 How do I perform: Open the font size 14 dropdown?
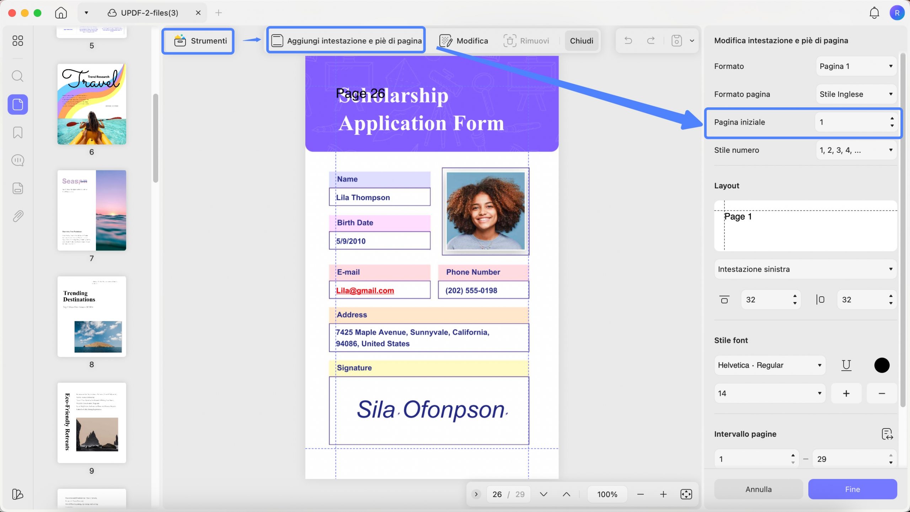tap(770, 393)
